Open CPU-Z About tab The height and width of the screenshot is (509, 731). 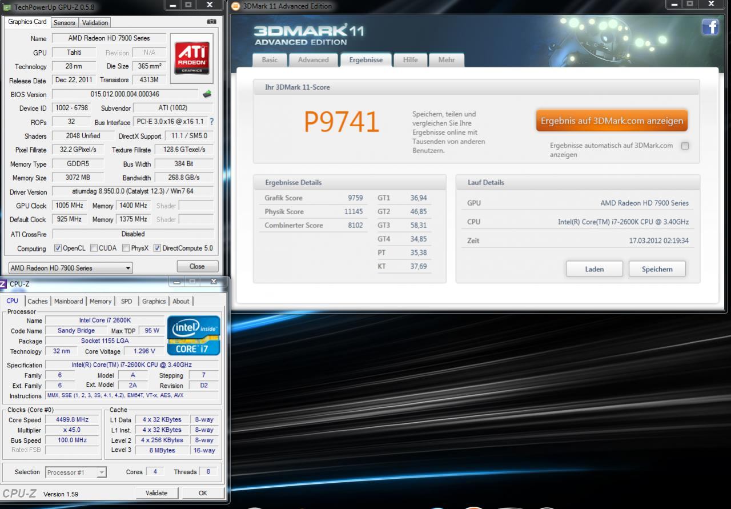[x=181, y=302]
